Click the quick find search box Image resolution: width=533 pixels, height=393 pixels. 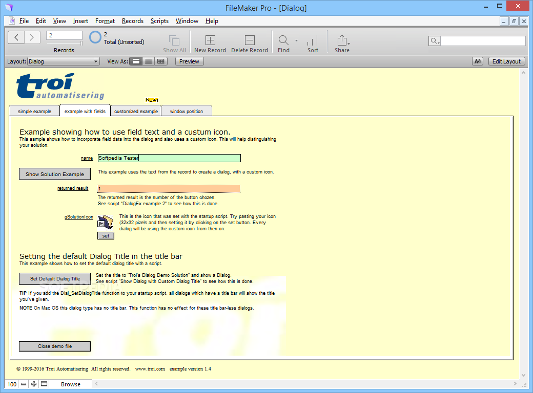[483, 41]
